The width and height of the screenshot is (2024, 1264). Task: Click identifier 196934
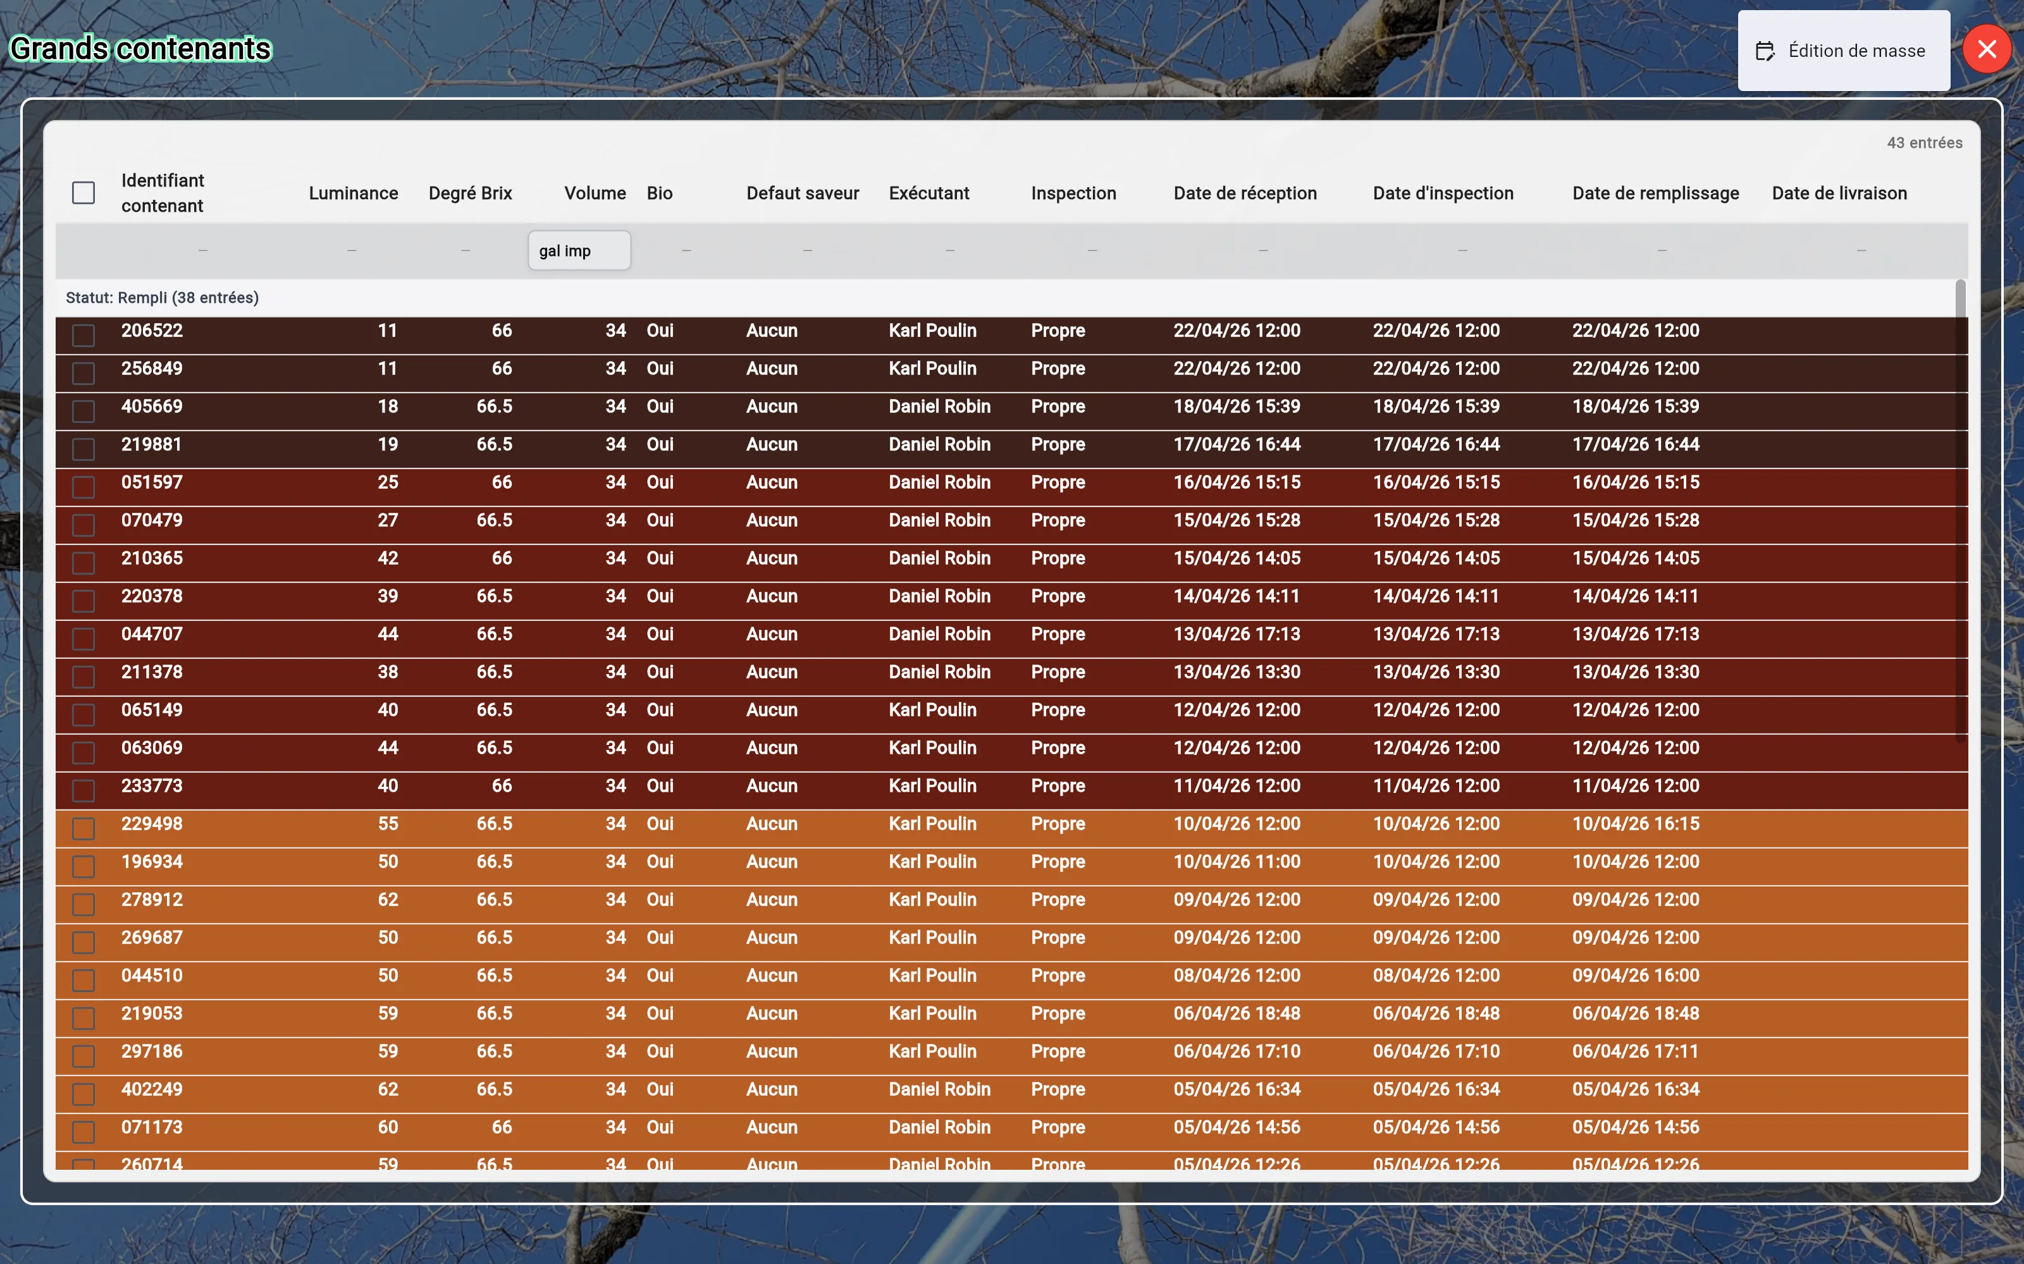click(151, 862)
